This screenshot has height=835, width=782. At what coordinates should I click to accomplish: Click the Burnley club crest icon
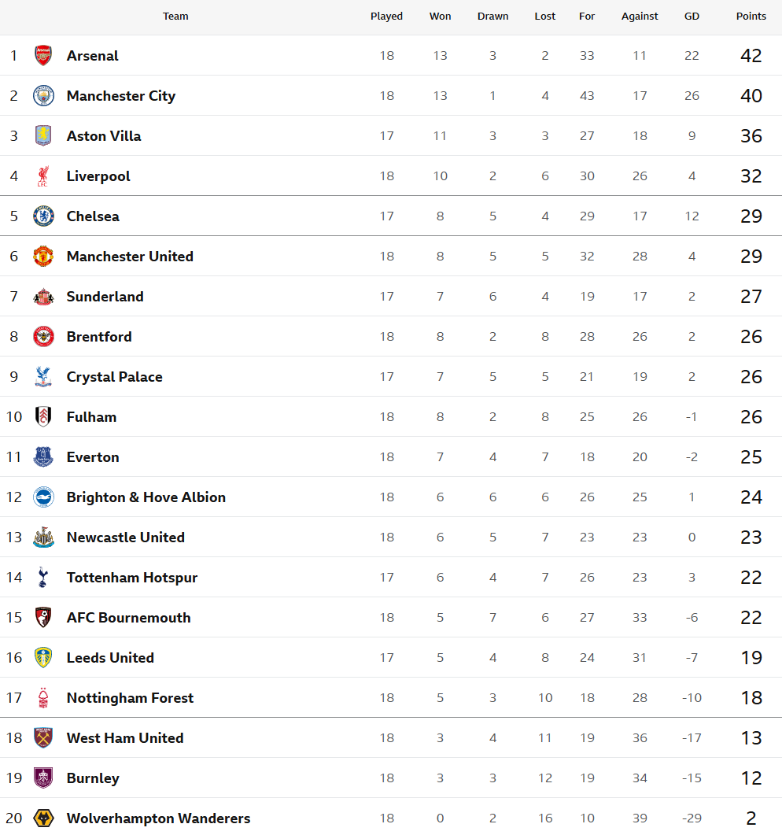pos(43,778)
